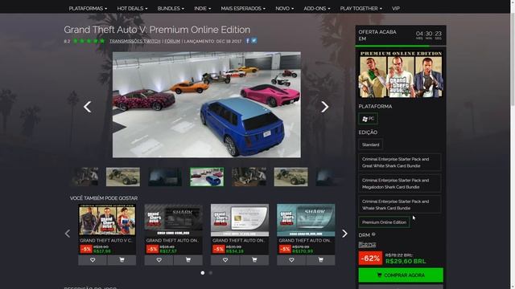
Task: Wishlist the R$34,18 shark card item
Action: [225, 260]
